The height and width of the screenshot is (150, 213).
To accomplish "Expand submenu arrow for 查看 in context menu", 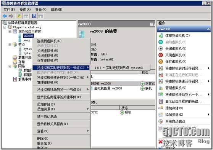I will click(88, 131).
